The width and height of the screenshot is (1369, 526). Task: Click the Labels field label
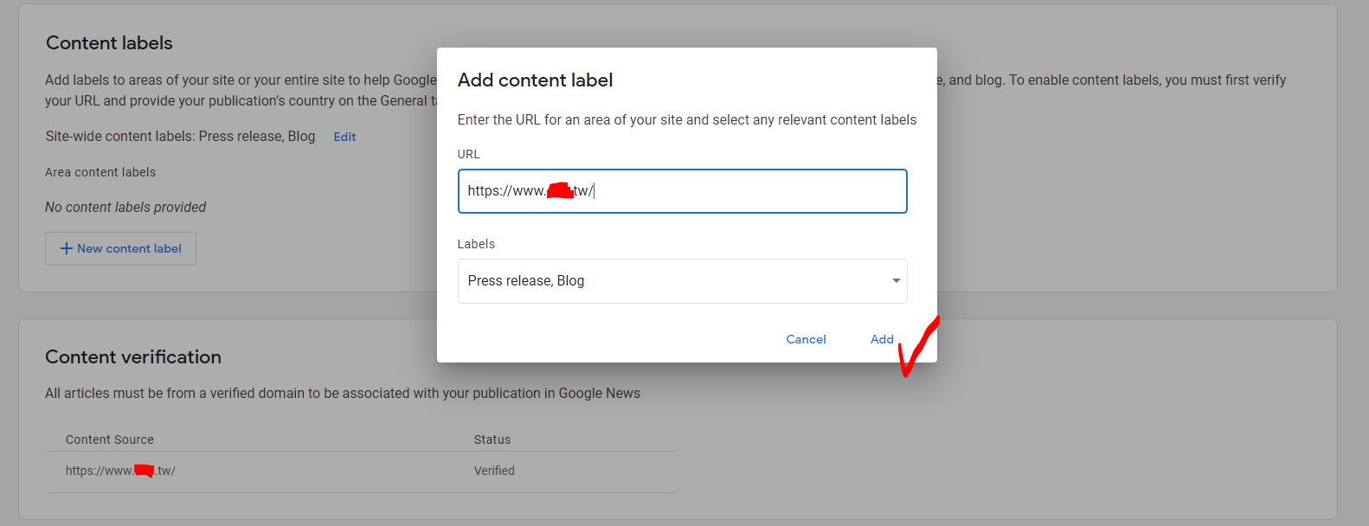pos(476,244)
